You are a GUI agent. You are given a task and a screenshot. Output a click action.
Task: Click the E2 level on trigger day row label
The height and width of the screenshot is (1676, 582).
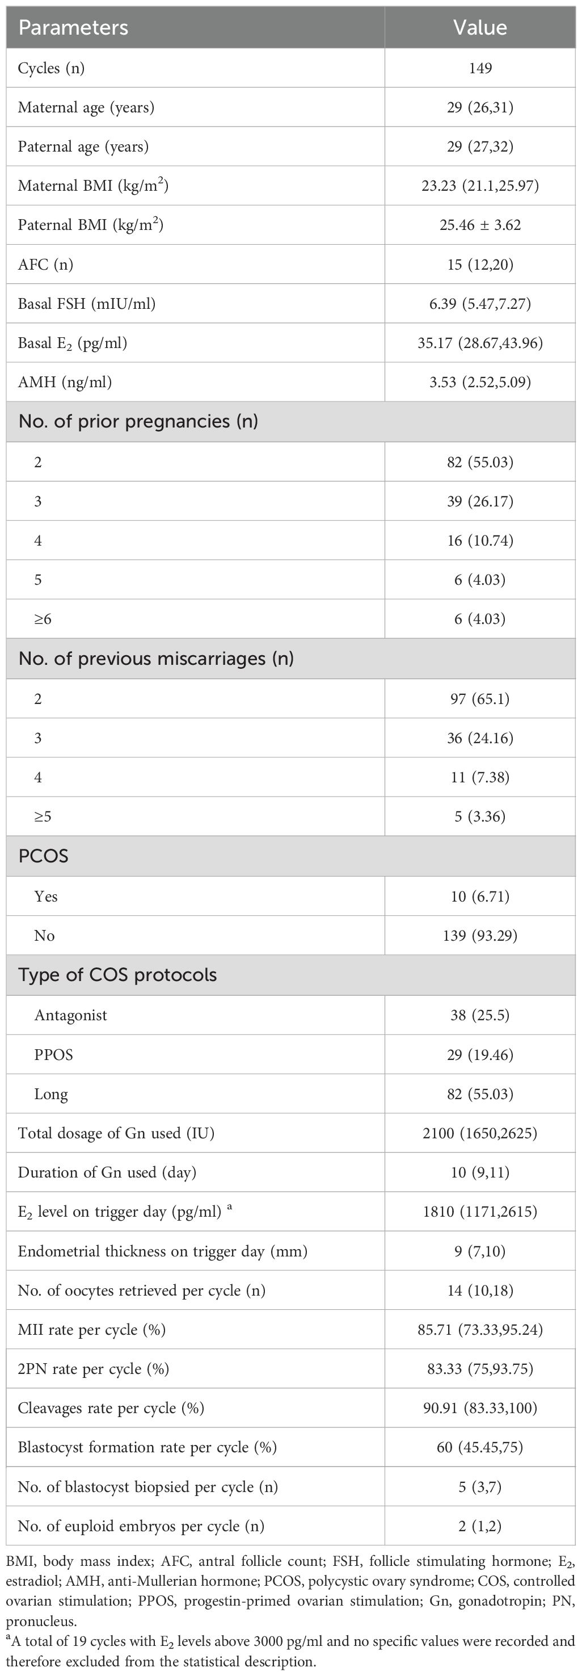click(119, 1212)
